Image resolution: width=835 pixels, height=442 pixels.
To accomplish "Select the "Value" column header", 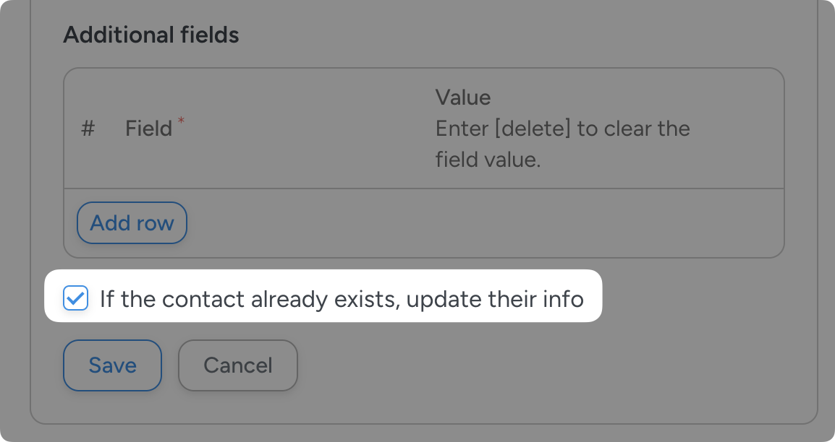I will (463, 97).
